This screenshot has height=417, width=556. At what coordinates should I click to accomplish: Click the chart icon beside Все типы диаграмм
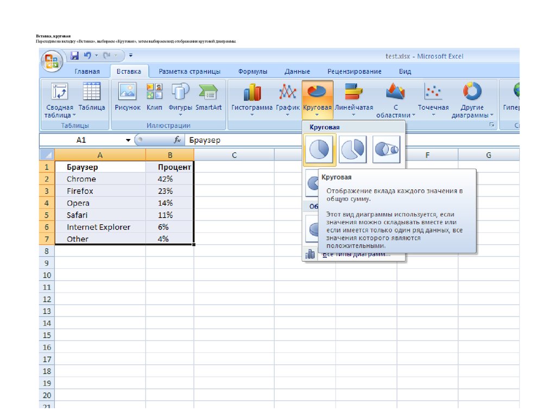point(310,254)
